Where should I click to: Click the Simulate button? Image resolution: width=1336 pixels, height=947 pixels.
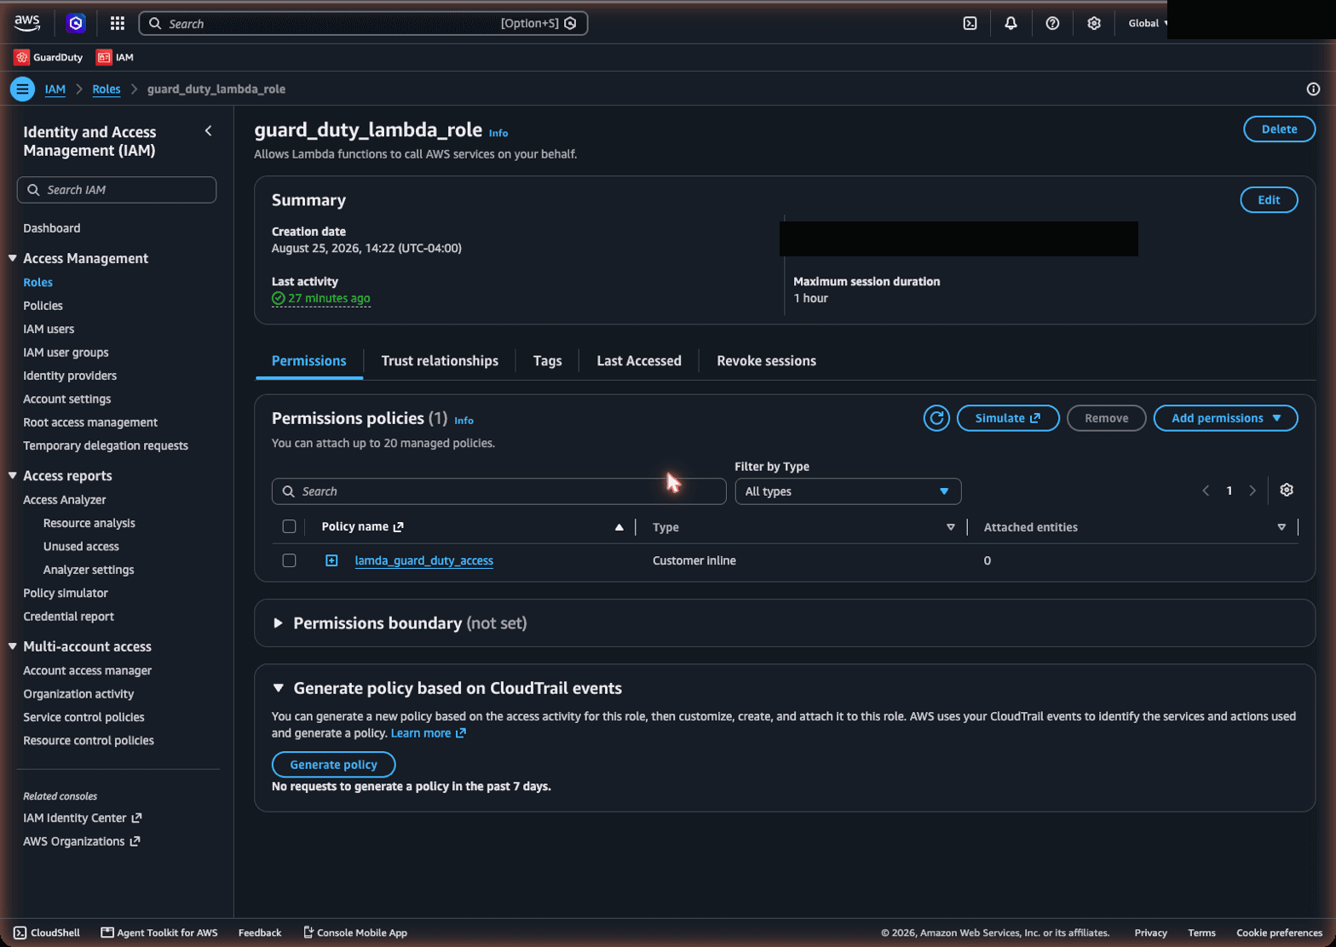tap(1008, 418)
